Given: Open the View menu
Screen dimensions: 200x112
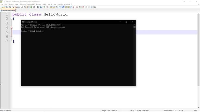Looking at the screenshot, I should 17,4.
